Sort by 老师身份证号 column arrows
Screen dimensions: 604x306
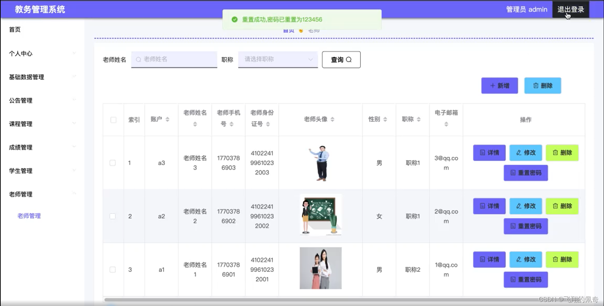coord(268,124)
